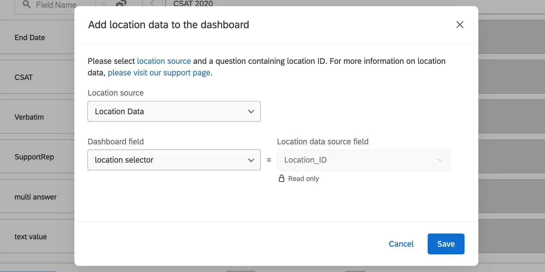The height and width of the screenshot is (272, 545).
Task: Open the location source link
Action: pos(164,61)
